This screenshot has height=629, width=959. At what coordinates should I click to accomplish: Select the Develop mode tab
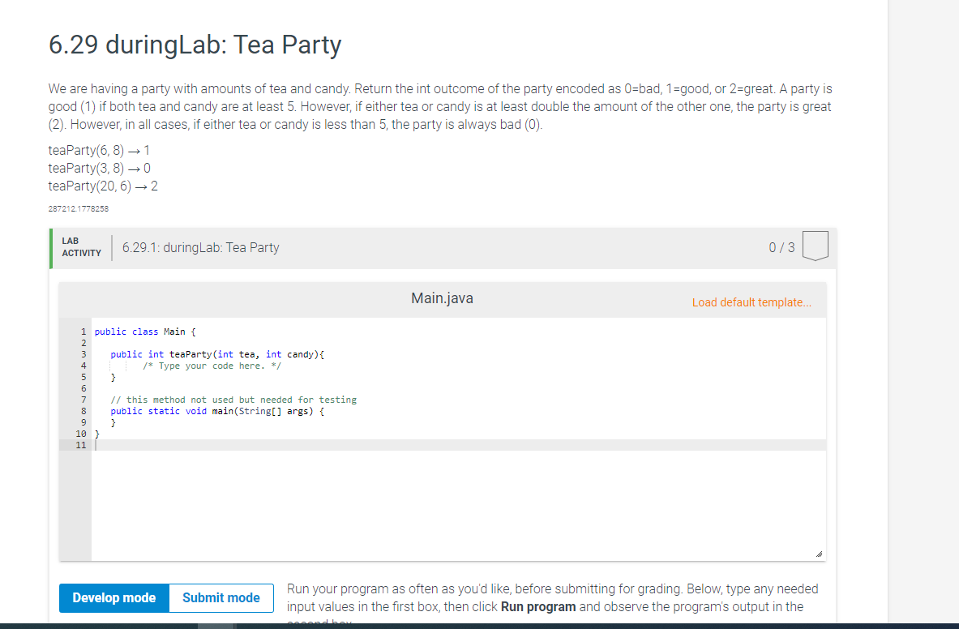[x=113, y=597]
